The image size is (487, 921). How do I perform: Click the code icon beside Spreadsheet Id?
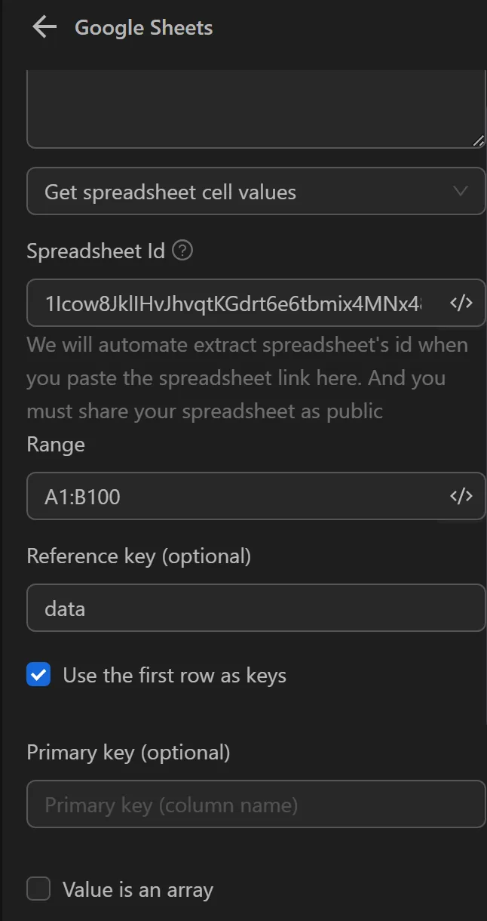[462, 303]
